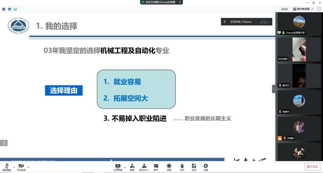Viewport: 323px width, 173px height.
Task: Enter full screen mode icon
Action: click(319, 9)
